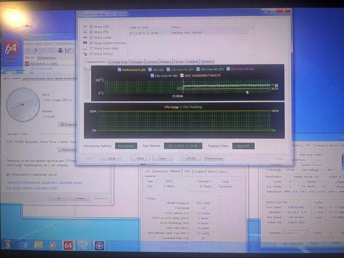Image resolution: width=344 pixels, height=258 pixels.
Task: Toggle WDC WD1600BEVT-60ZCT0 graph checkbox
Action: point(182,76)
